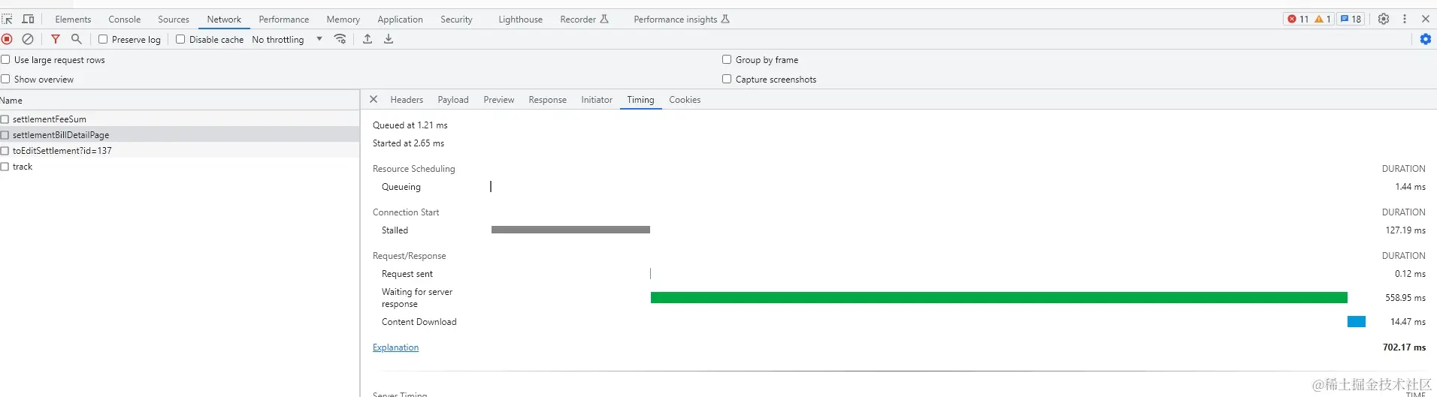Open network search magnifier icon
This screenshot has width=1437, height=397.
[76, 39]
